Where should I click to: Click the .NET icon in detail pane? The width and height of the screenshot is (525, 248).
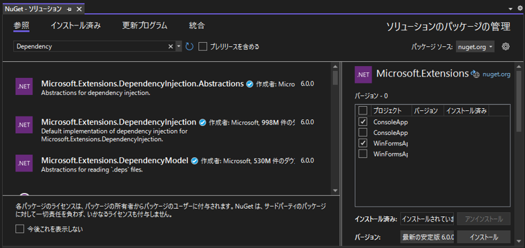click(x=363, y=75)
